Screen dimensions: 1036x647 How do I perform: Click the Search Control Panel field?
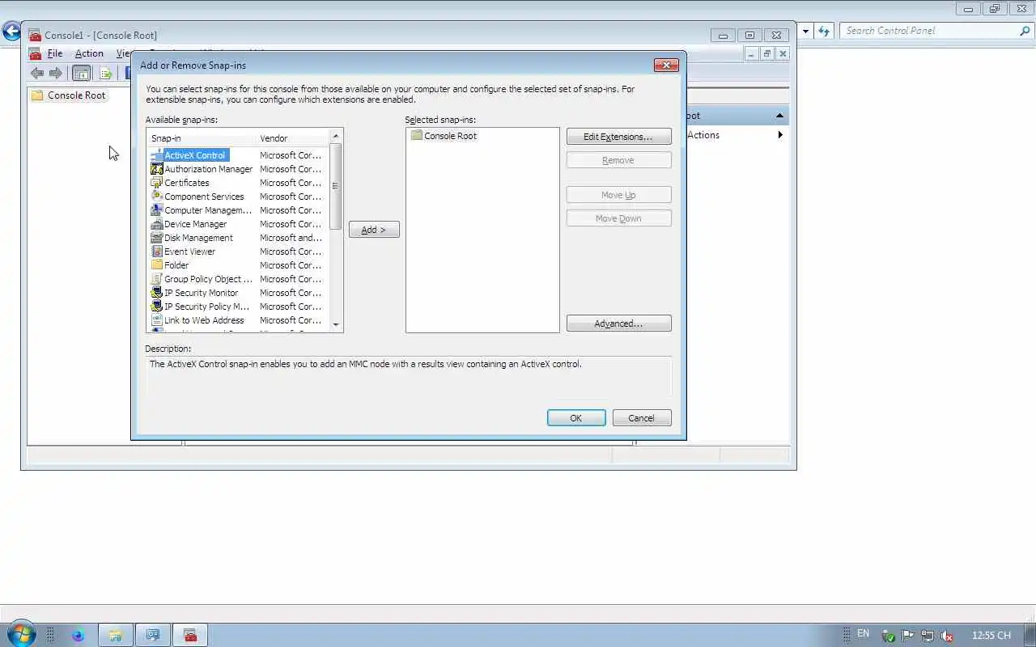[x=936, y=31]
